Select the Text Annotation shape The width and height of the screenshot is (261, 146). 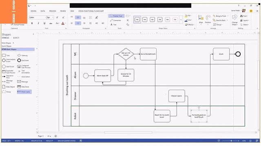pos(24,72)
